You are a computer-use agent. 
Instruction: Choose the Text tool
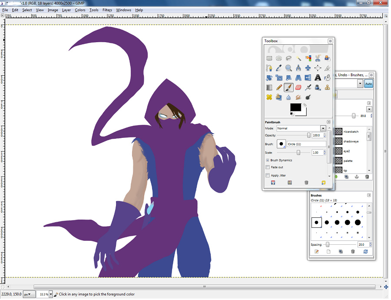tap(318, 78)
